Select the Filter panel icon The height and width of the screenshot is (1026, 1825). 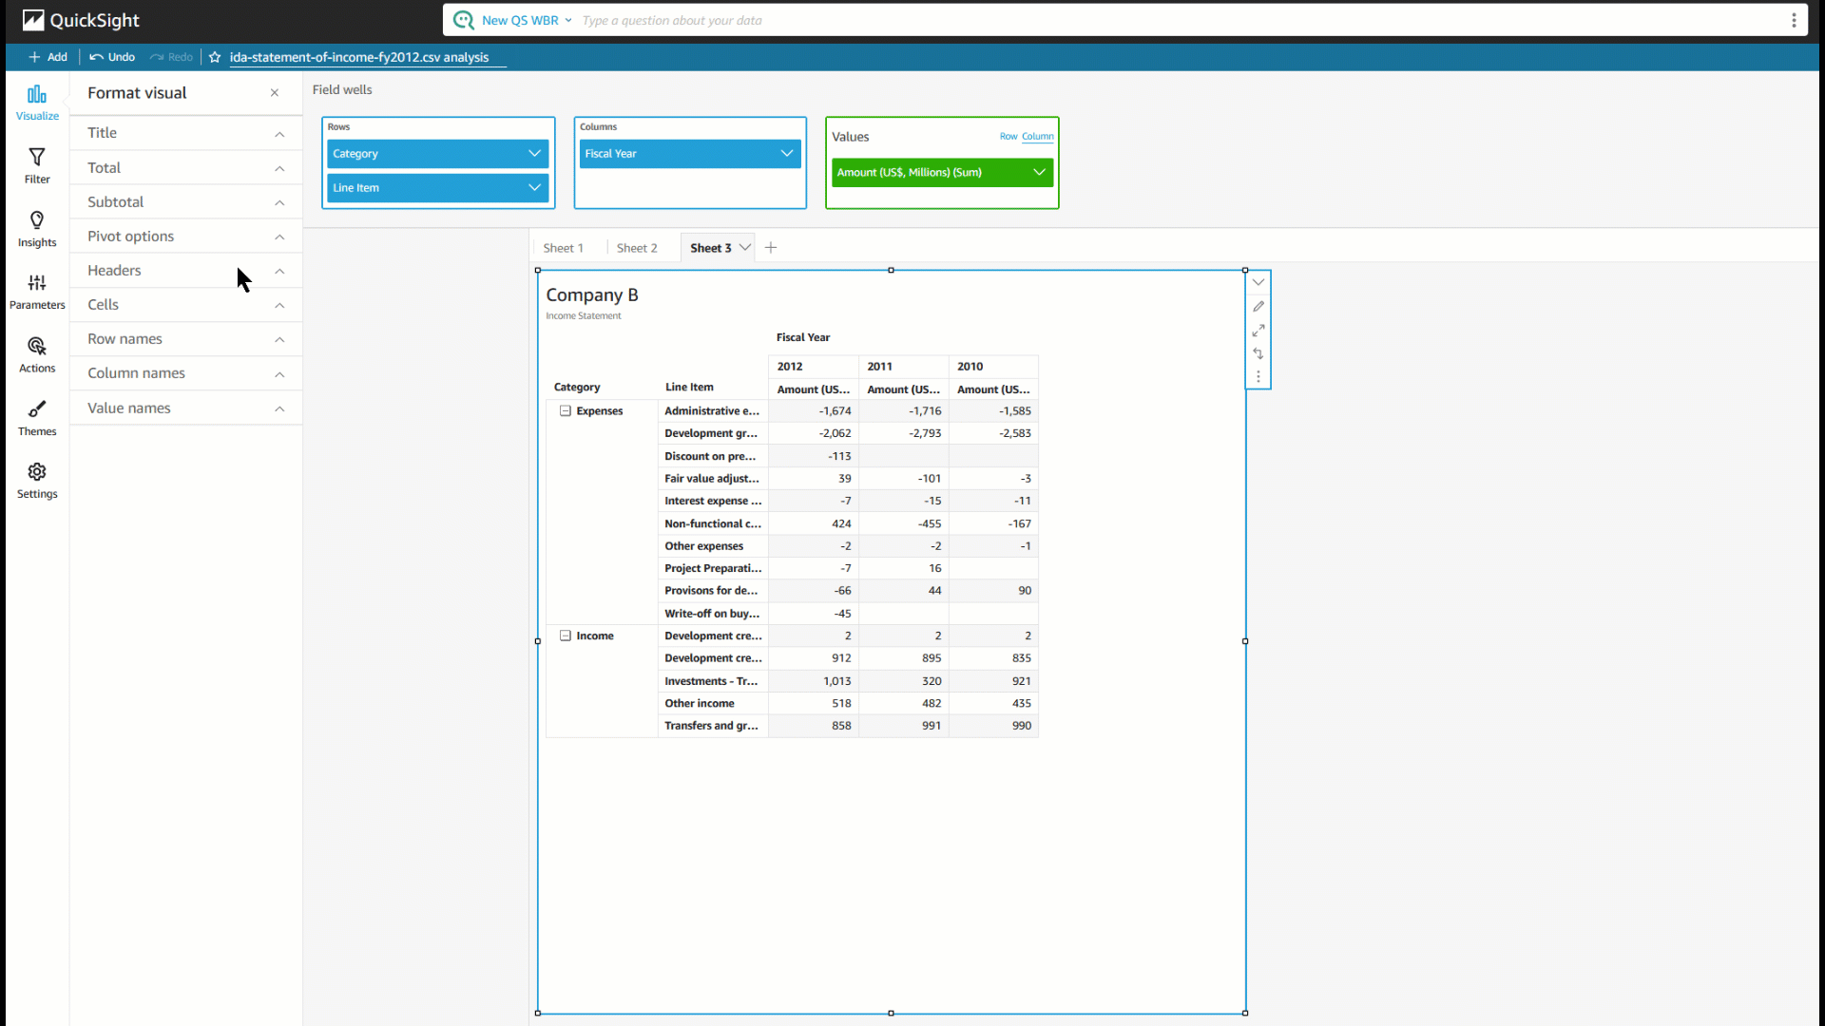36,164
